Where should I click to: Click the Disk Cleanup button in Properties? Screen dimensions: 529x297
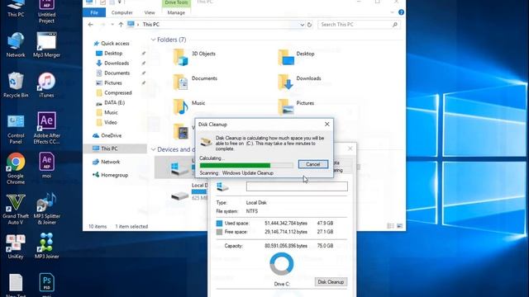pos(331,282)
